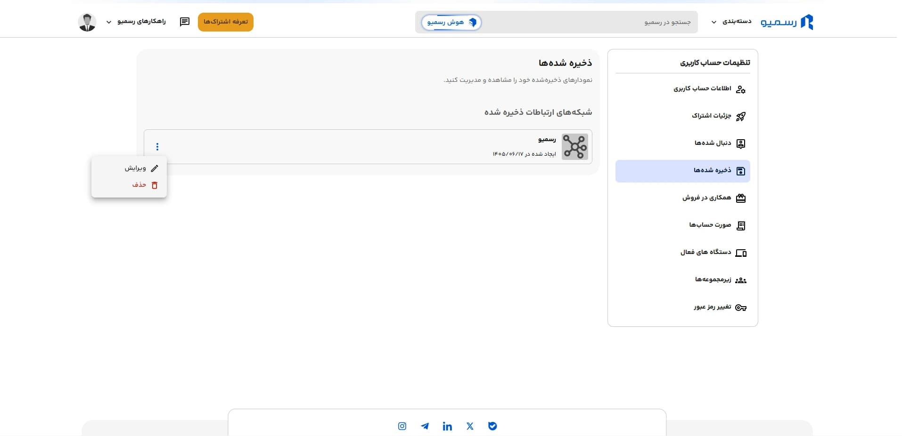Click the rocket icon for جزئیات اشتراک

(740, 116)
